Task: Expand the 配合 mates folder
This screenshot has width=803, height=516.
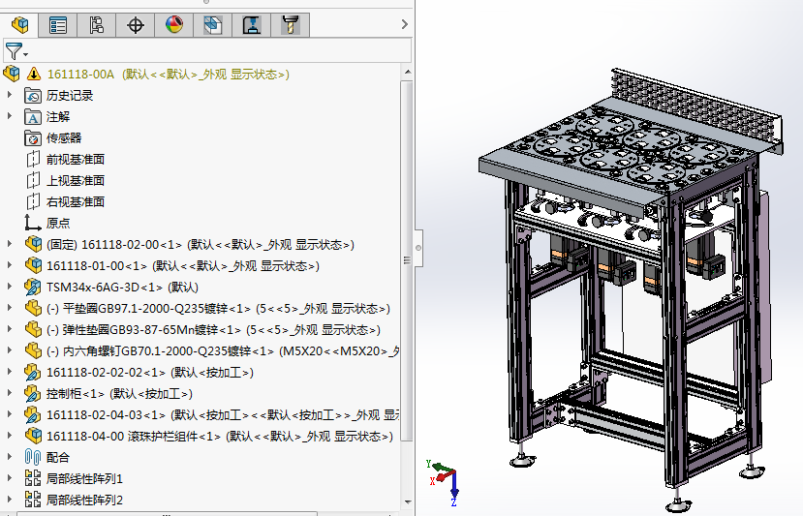Action: pos(10,457)
